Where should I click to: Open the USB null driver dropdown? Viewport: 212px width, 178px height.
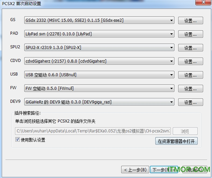99,75
